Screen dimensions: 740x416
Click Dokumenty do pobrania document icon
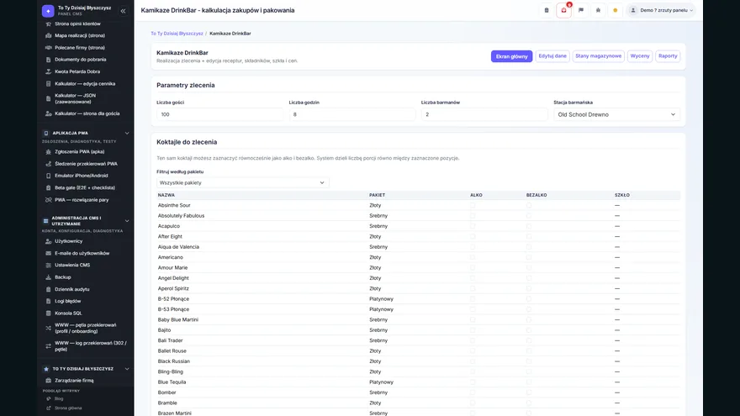pos(48,60)
